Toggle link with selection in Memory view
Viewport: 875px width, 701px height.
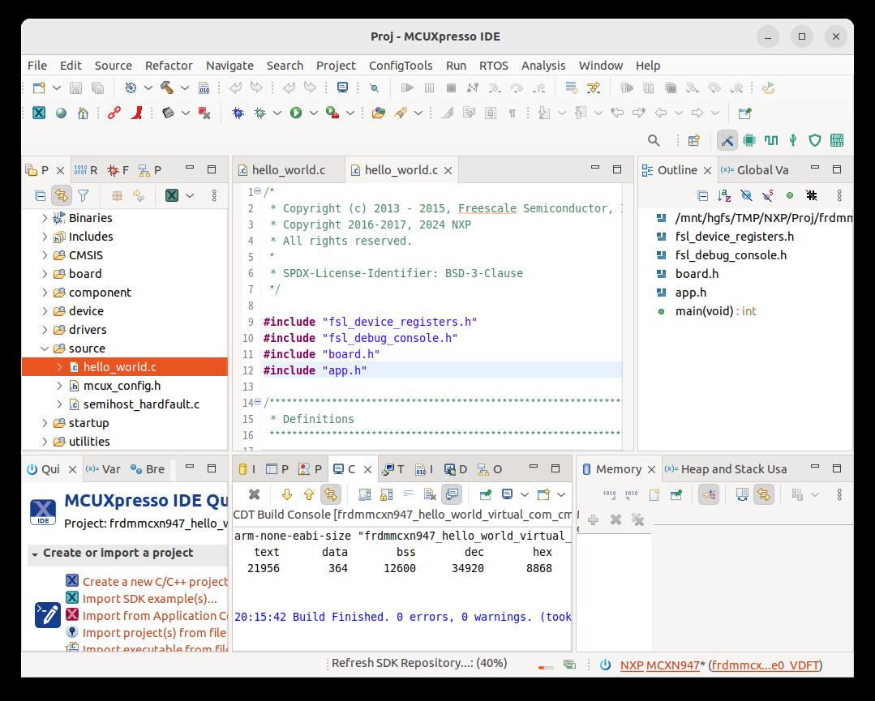tap(763, 494)
